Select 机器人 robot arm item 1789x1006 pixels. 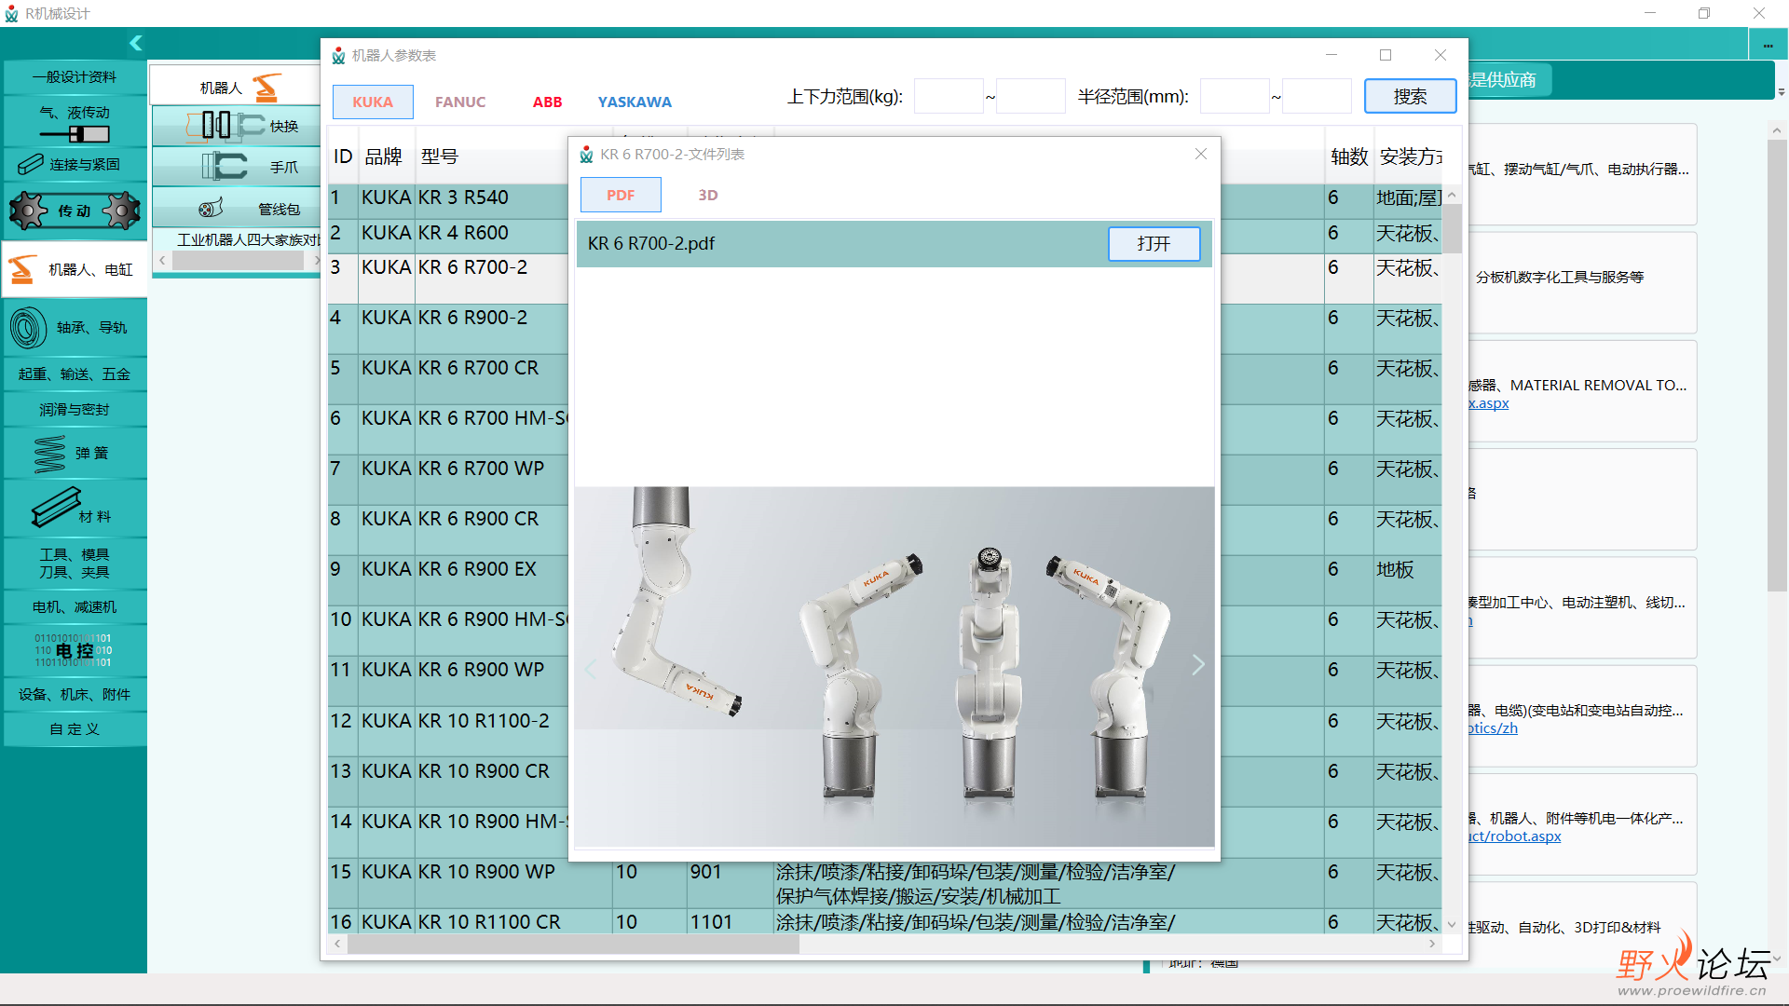pyautogui.click(x=236, y=87)
